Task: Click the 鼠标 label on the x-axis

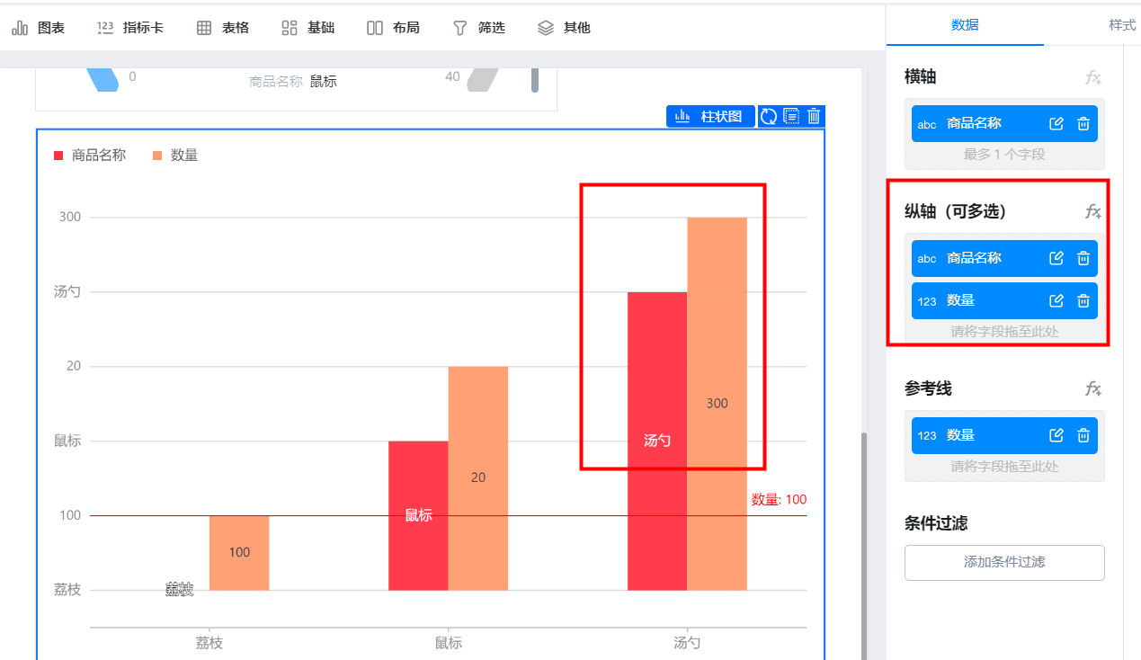Action: click(x=449, y=643)
